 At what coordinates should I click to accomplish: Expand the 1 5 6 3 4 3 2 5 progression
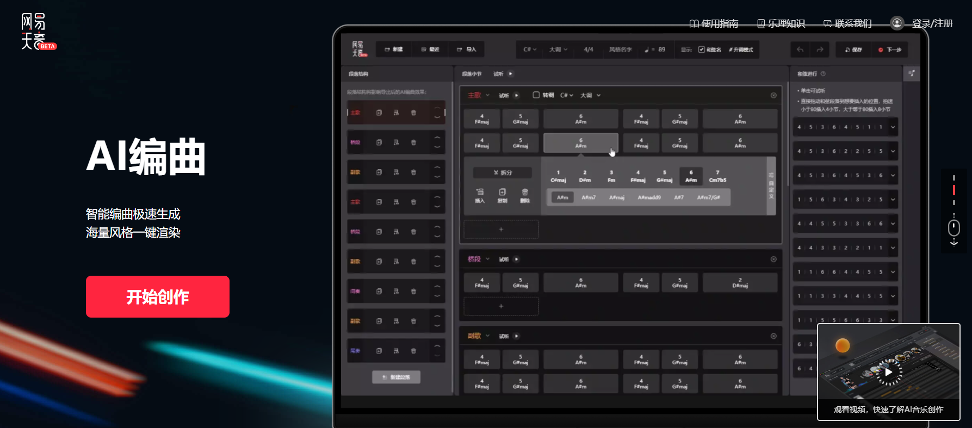pos(893,200)
